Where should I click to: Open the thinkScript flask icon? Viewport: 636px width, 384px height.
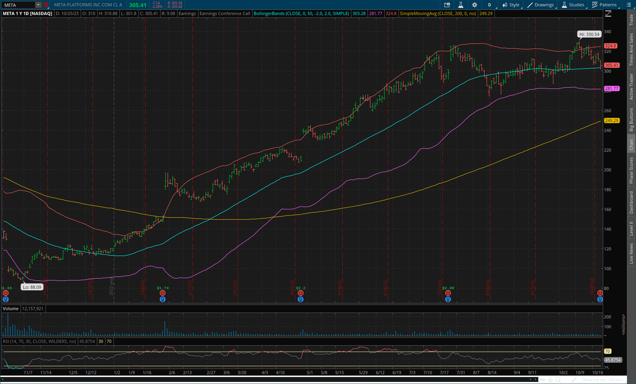461,5
